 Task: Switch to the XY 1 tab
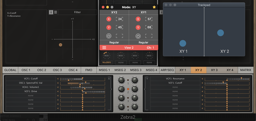183,70
